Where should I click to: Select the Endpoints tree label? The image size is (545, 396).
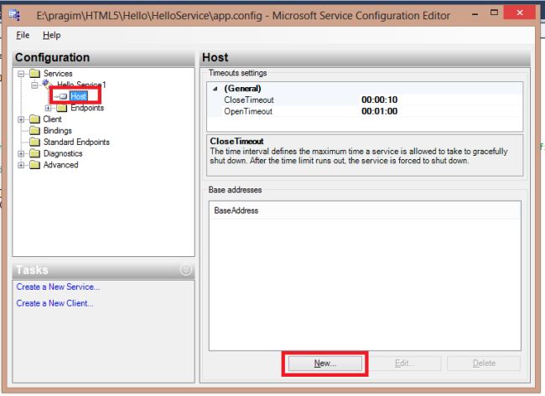[87, 108]
